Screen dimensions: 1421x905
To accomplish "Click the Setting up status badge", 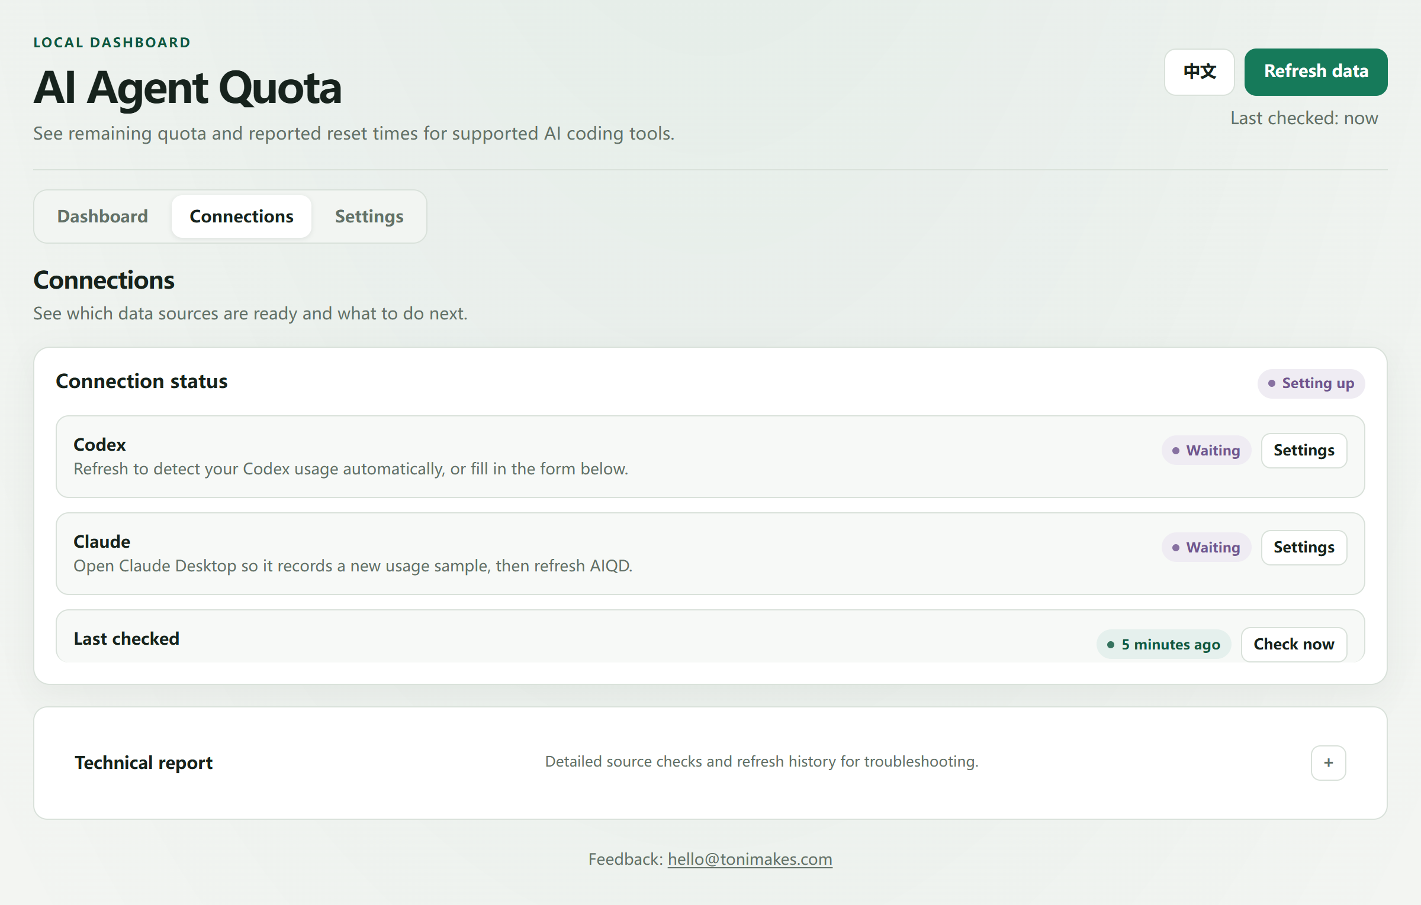I will coord(1311,383).
